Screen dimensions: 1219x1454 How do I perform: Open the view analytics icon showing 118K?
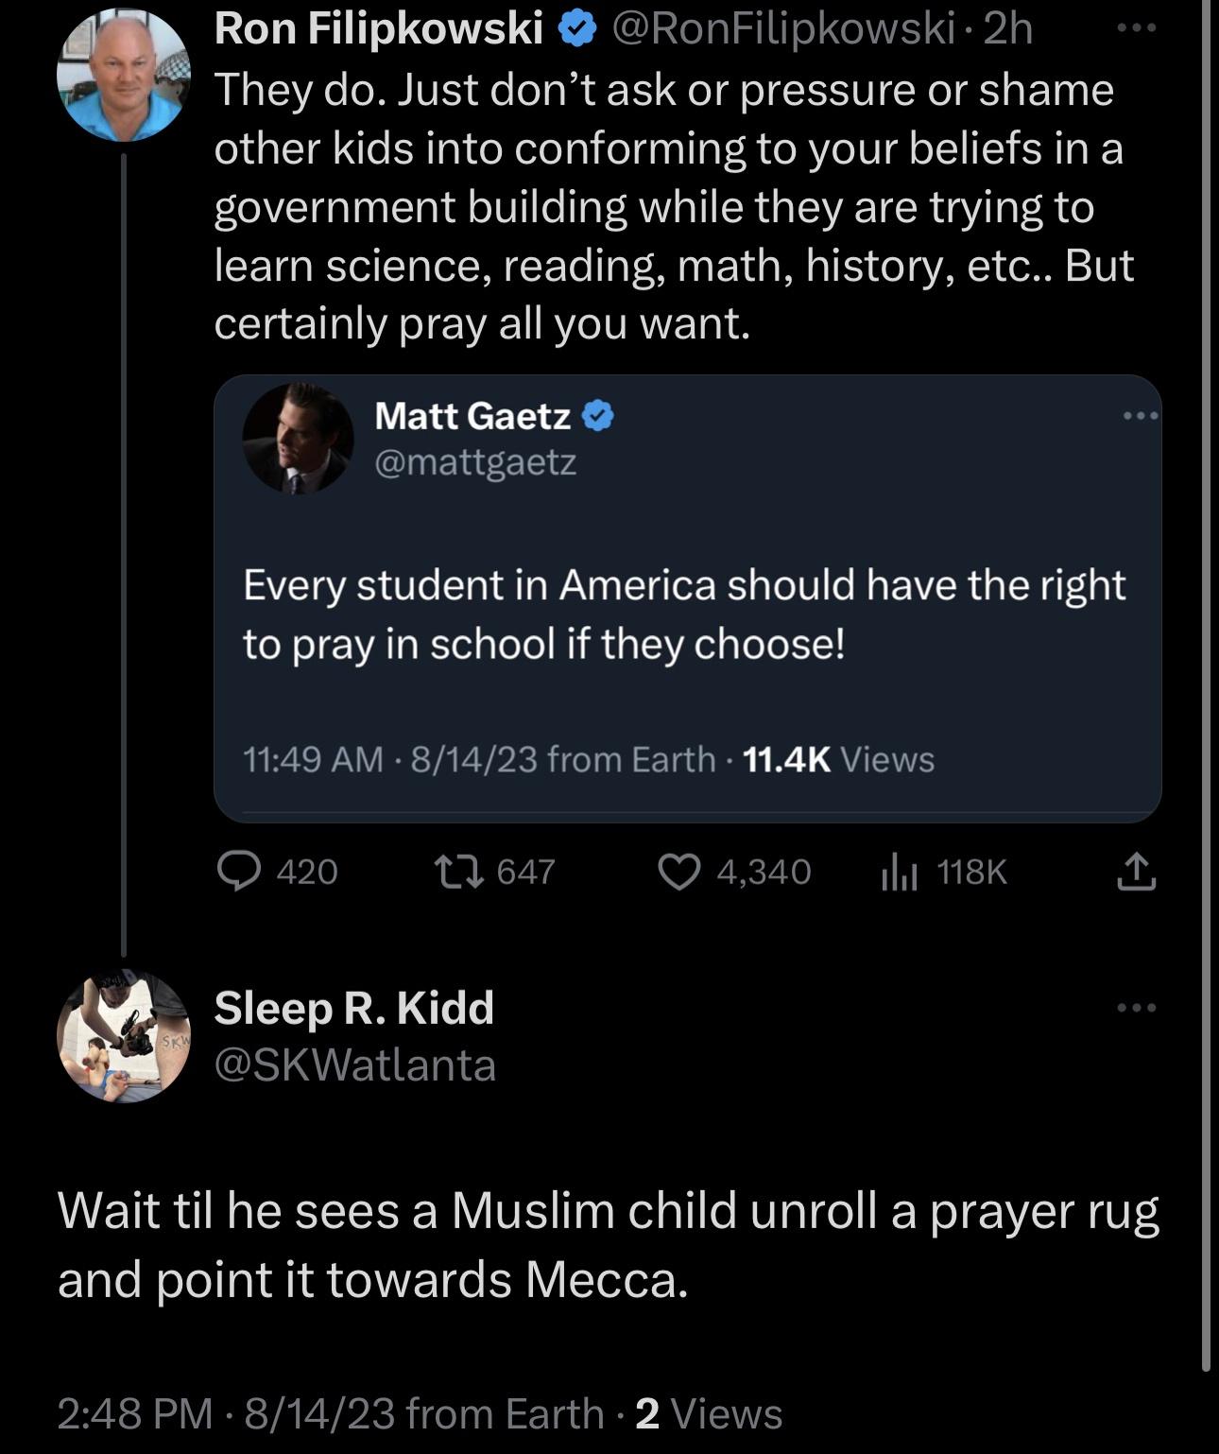899,872
